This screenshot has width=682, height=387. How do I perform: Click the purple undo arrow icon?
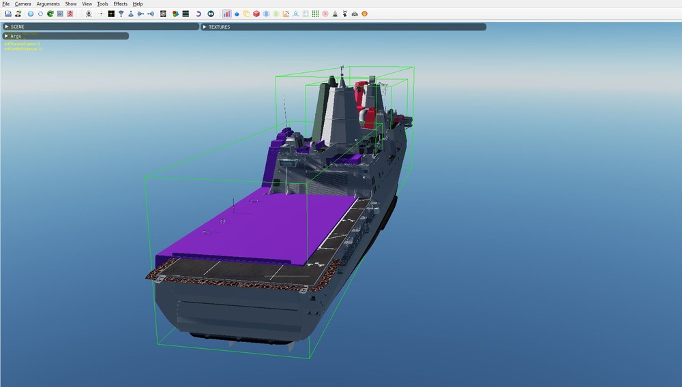198,14
